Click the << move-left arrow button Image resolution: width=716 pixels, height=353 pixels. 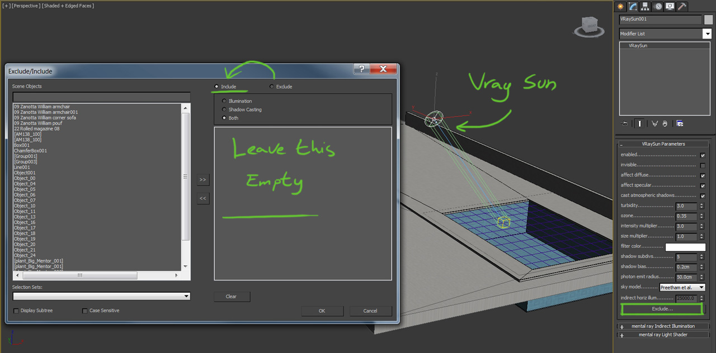[202, 198]
